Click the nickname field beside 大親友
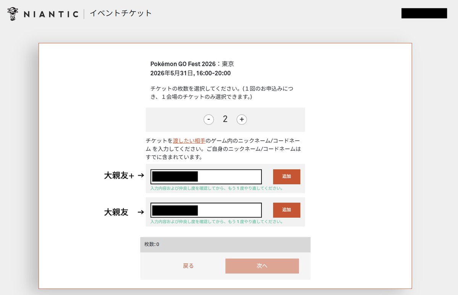This screenshot has height=295, width=458. 206,210
